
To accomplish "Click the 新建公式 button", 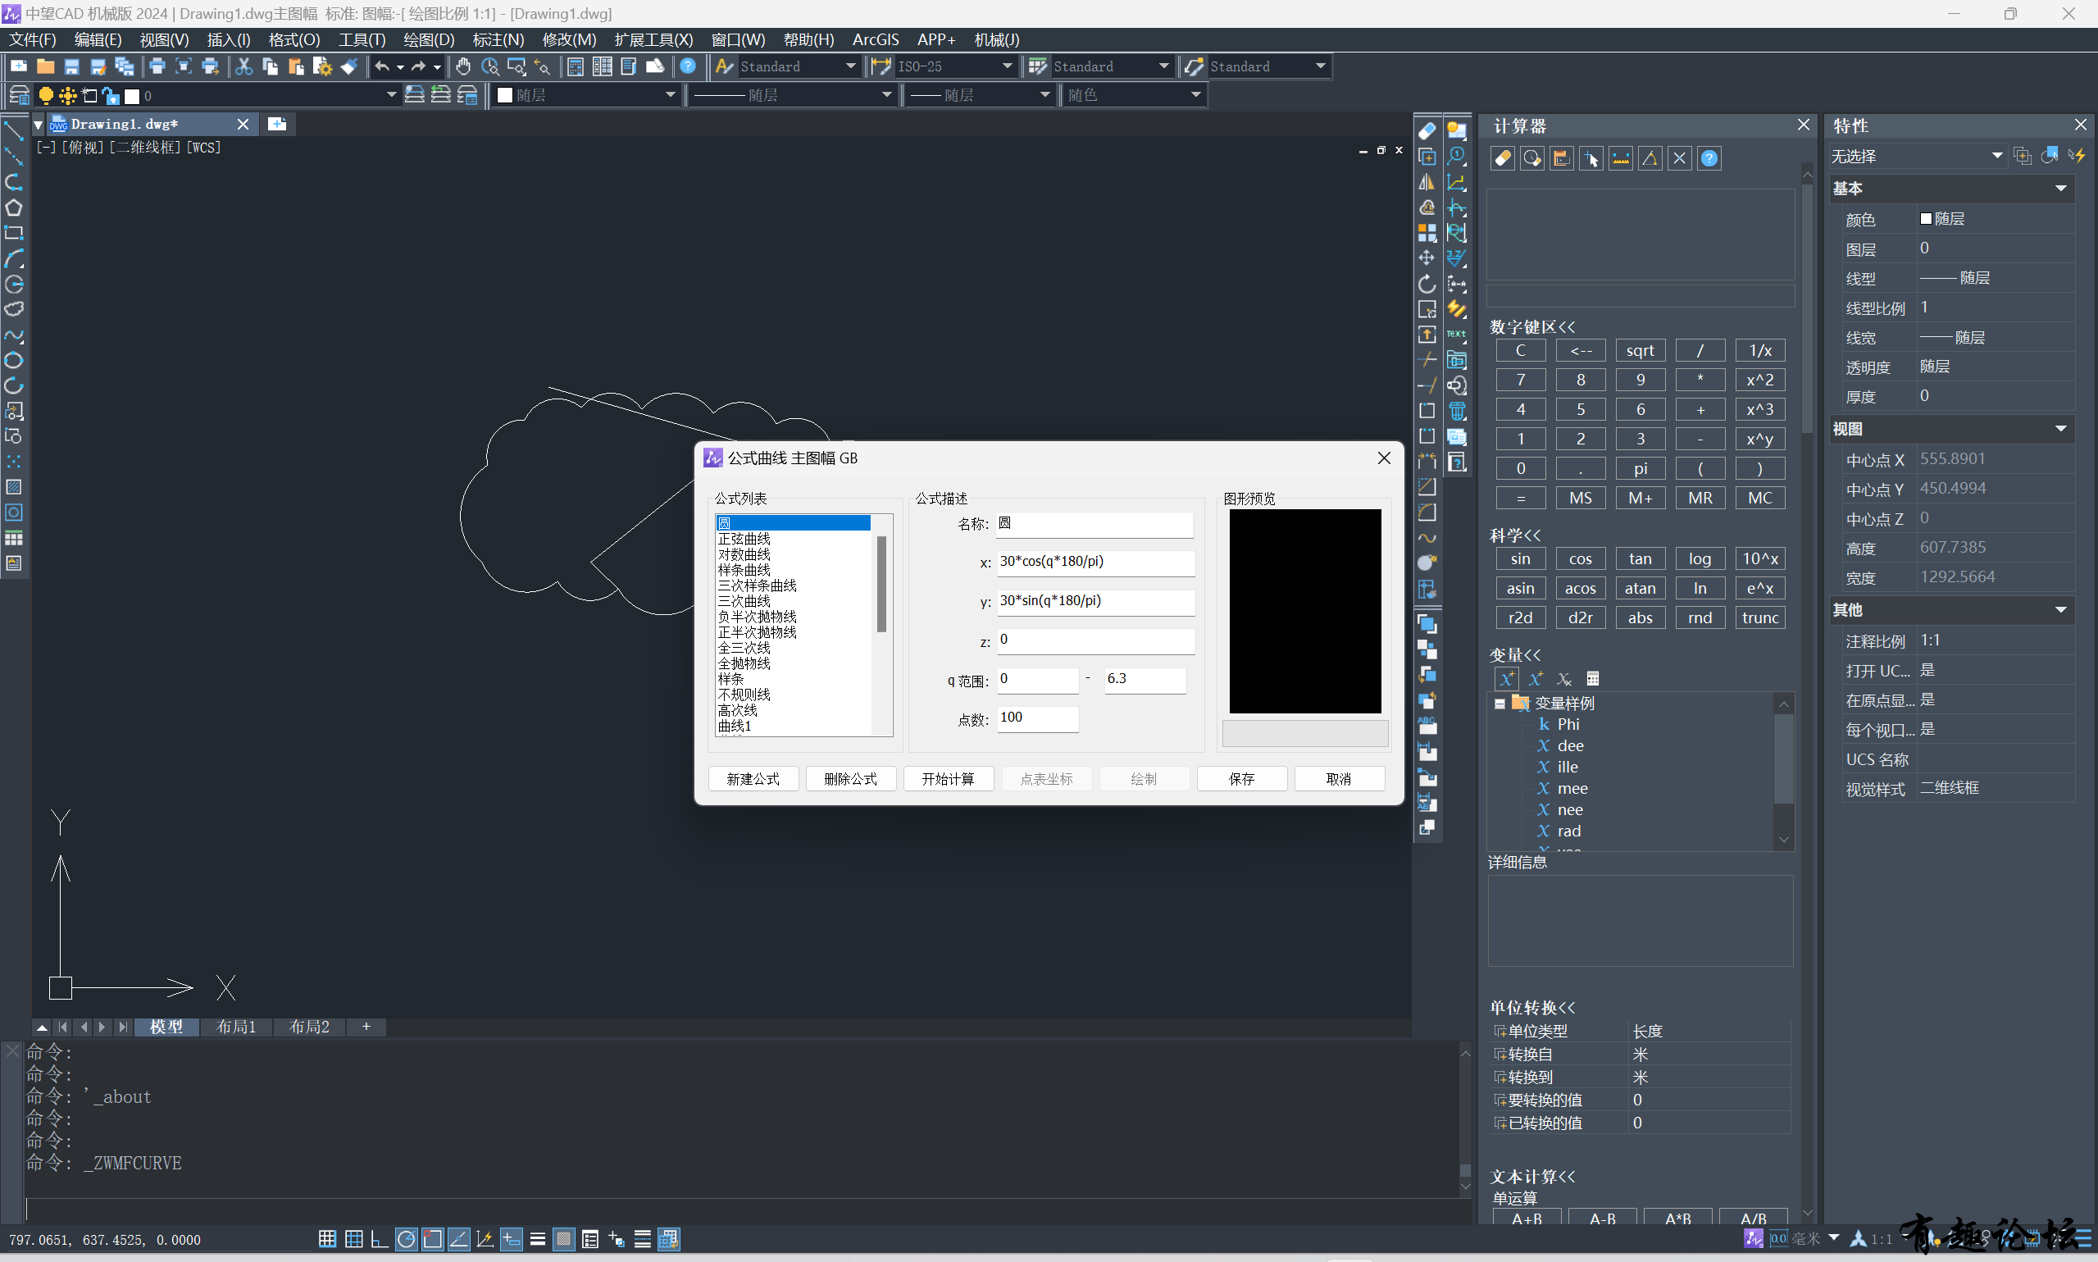I will pos(753,779).
